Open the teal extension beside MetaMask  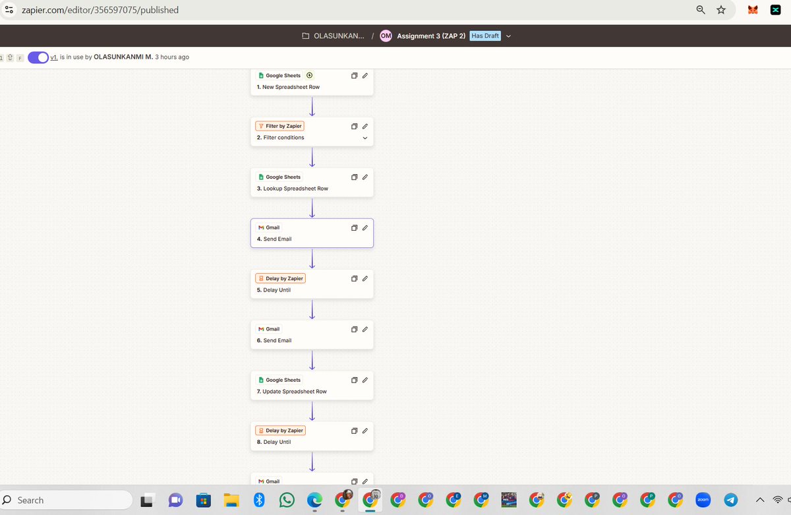click(776, 10)
